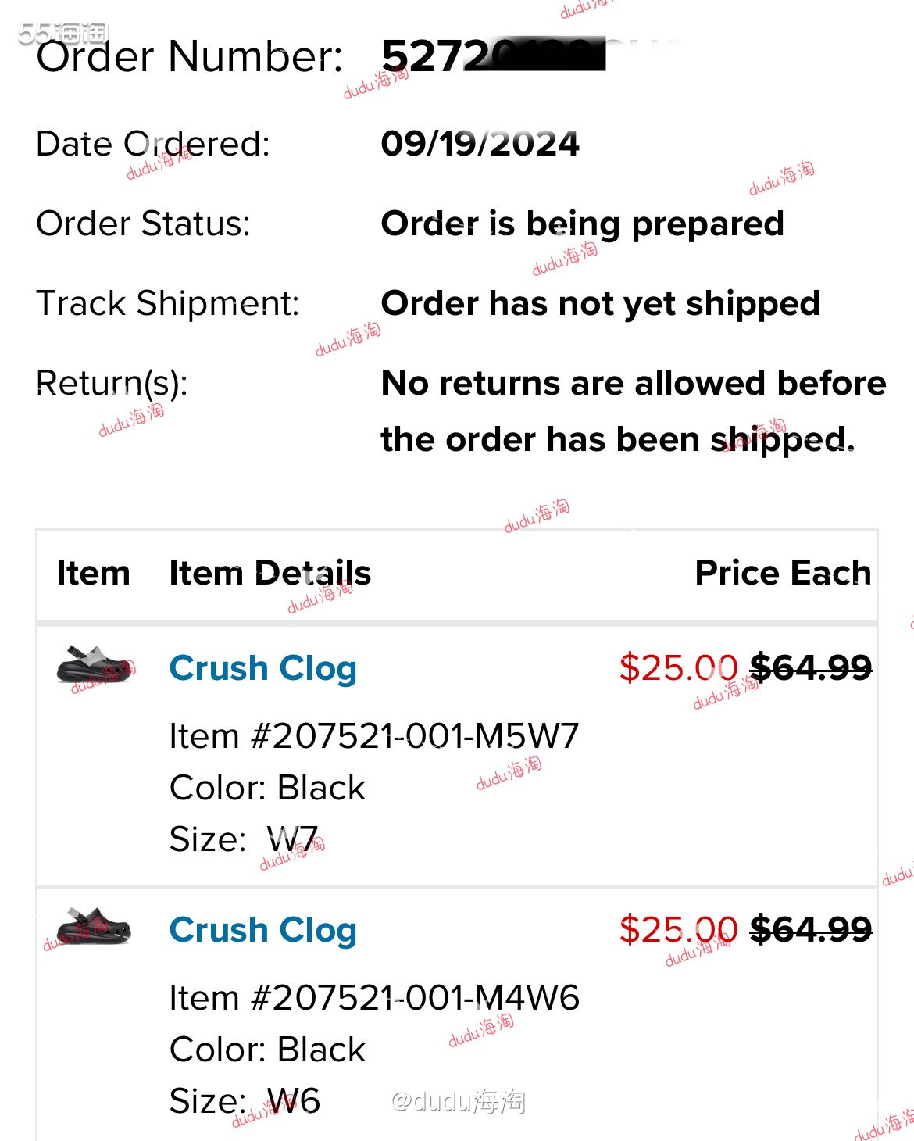This screenshot has height=1141, width=914.
Task: Click the first black clog thumbnail image
Action: 94,665
